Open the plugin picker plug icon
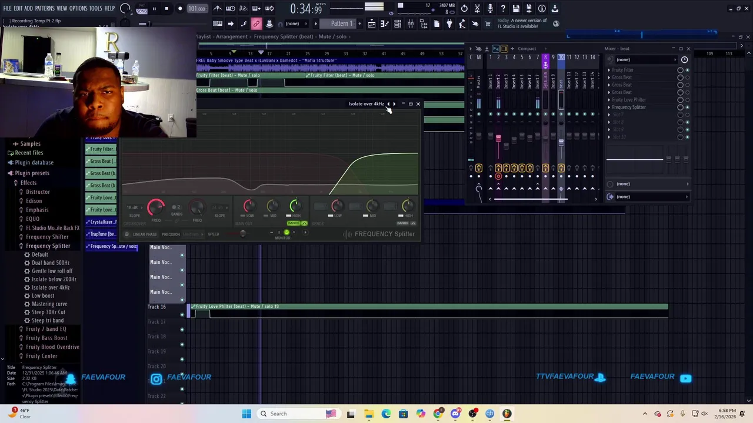The height and width of the screenshot is (423, 753). [x=449, y=23]
